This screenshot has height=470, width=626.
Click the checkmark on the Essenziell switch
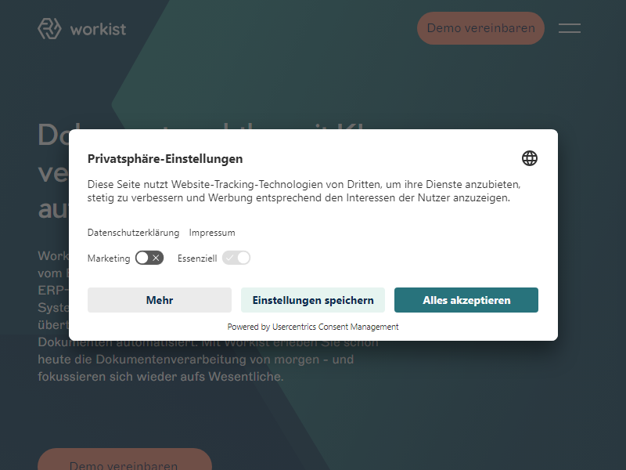[x=229, y=258]
